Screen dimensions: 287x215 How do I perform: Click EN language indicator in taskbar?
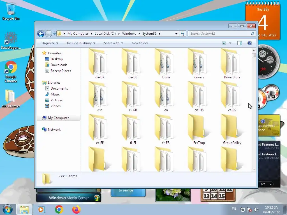[x=234, y=209]
